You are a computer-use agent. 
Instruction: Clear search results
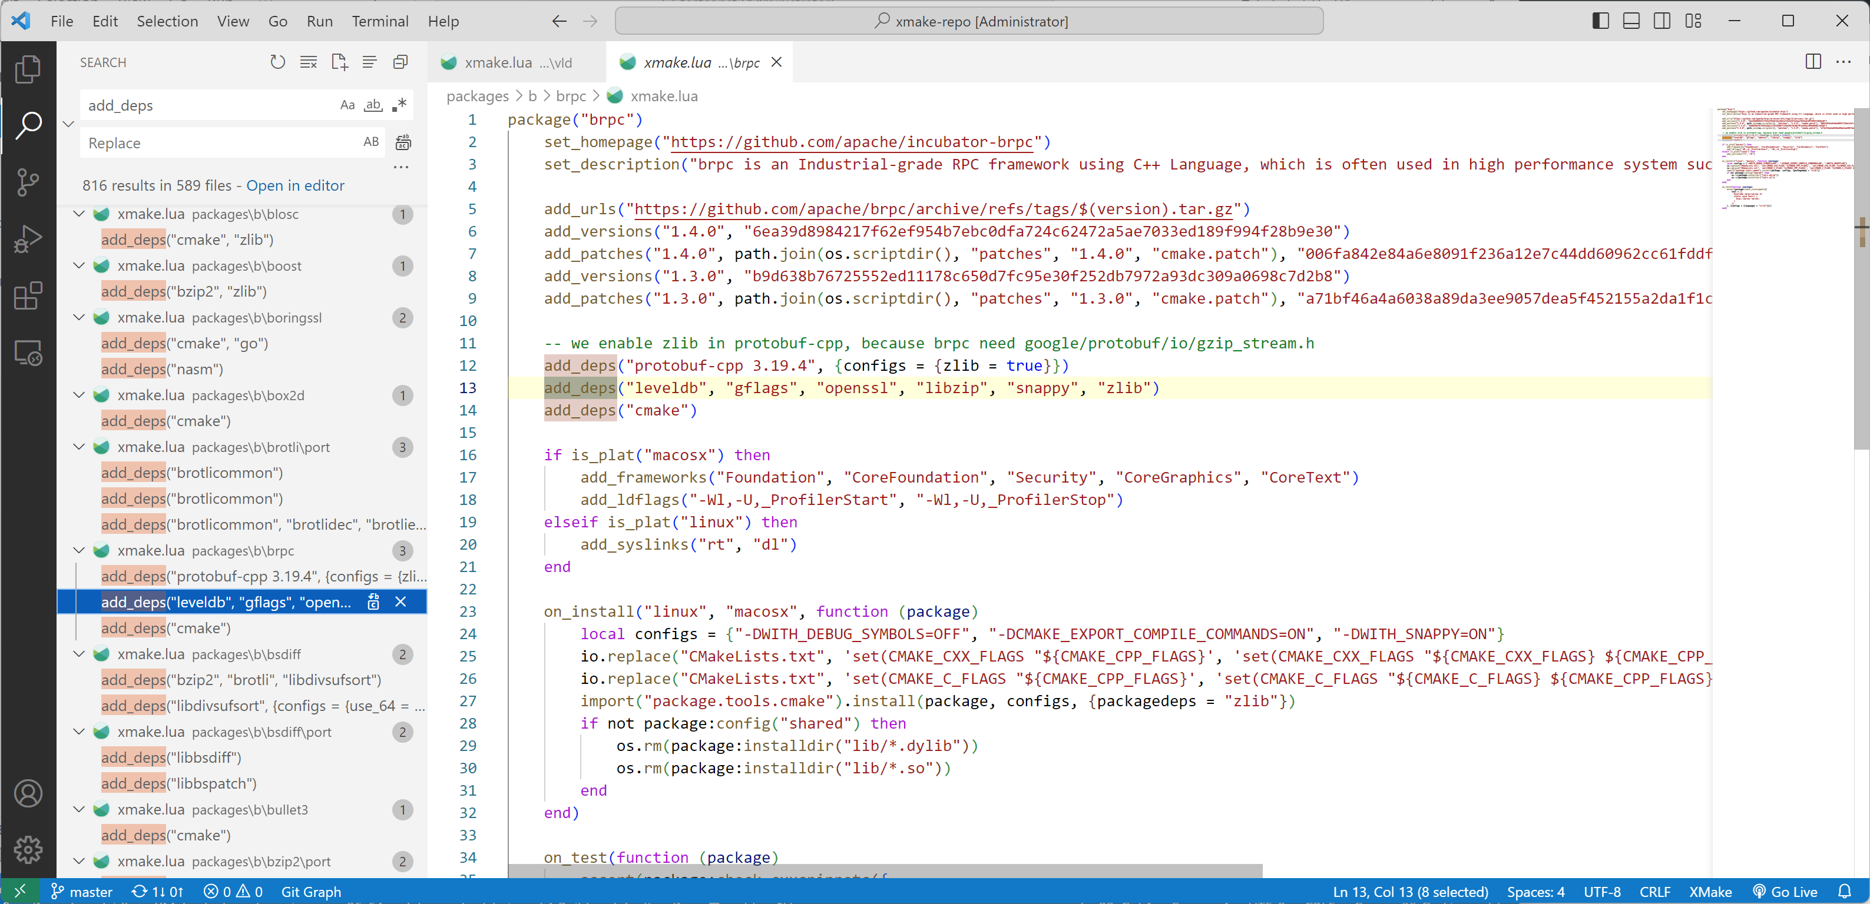309,62
